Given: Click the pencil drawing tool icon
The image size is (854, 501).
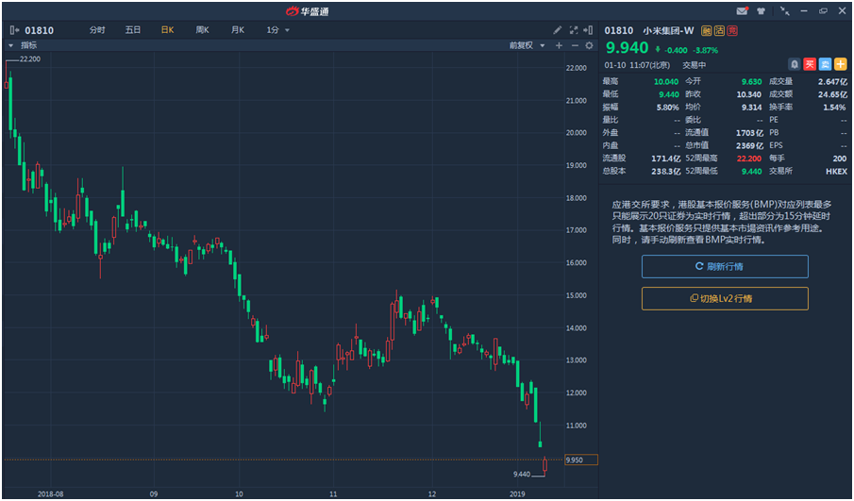Looking at the screenshot, I should [558, 30].
